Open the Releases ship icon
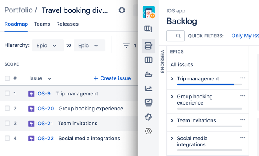This screenshot has height=156, width=259. [148, 74]
